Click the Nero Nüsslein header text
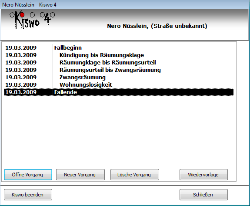 [x=157, y=26]
